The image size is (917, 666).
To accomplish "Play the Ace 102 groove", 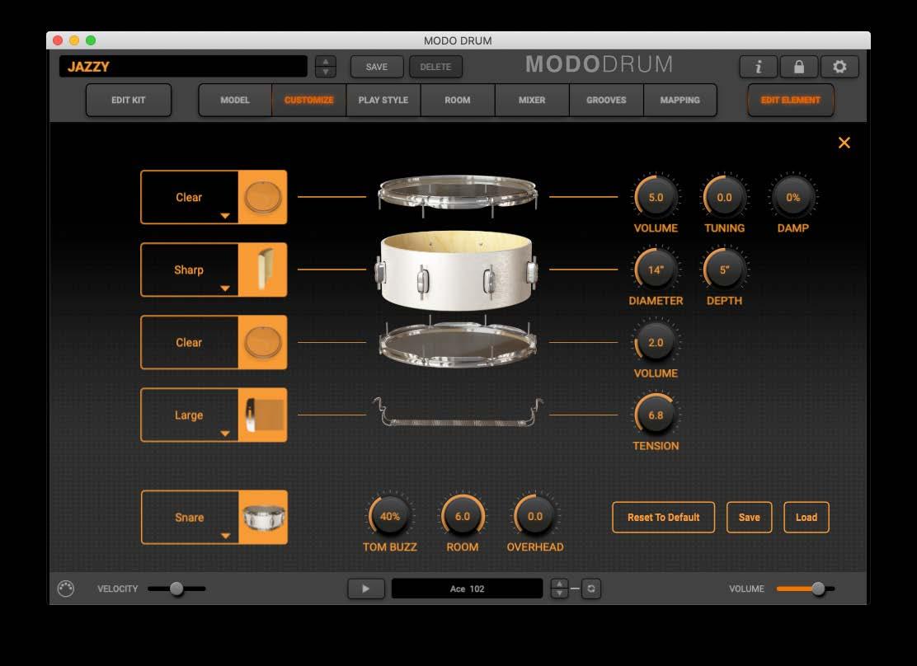I will (366, 589).
